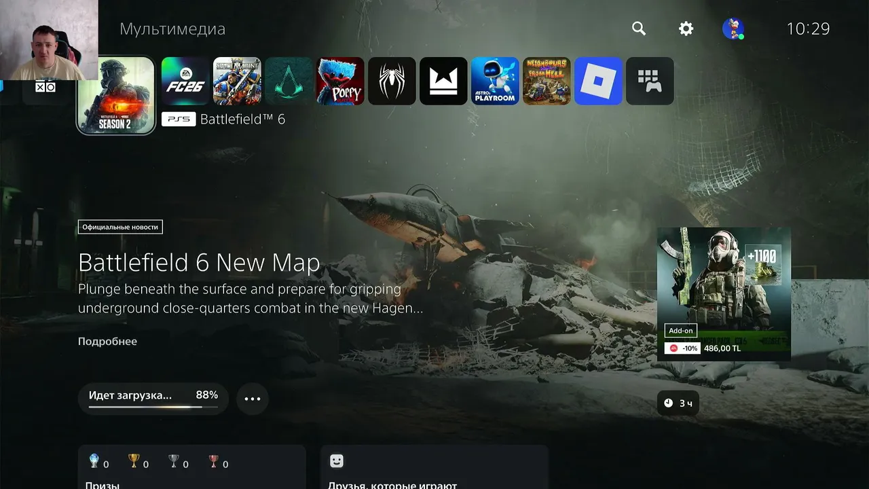Click the Battlefield™ 6 title text

point(242,120)
